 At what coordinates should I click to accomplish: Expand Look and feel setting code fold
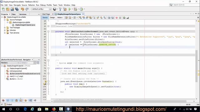[48, 73]
